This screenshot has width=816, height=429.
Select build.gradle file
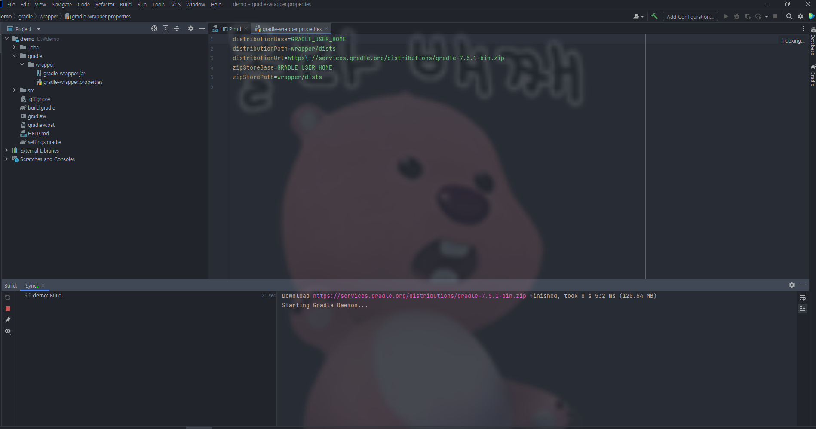pyautogui.click(x=41, y=107)
